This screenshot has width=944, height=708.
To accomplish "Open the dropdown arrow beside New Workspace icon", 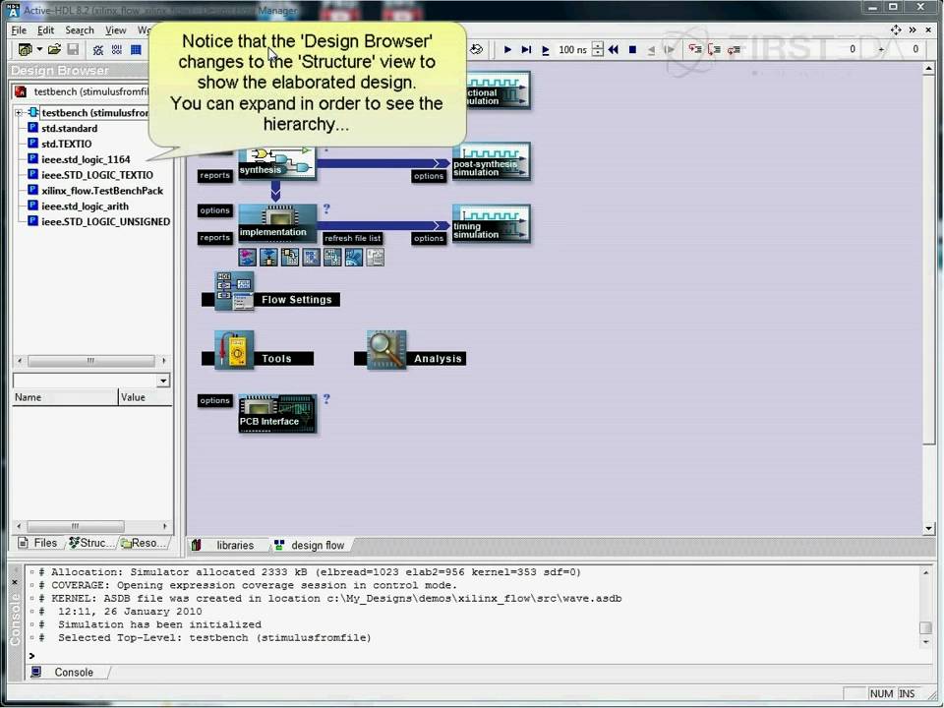I will pyautogui.click(x=39, y=49).
